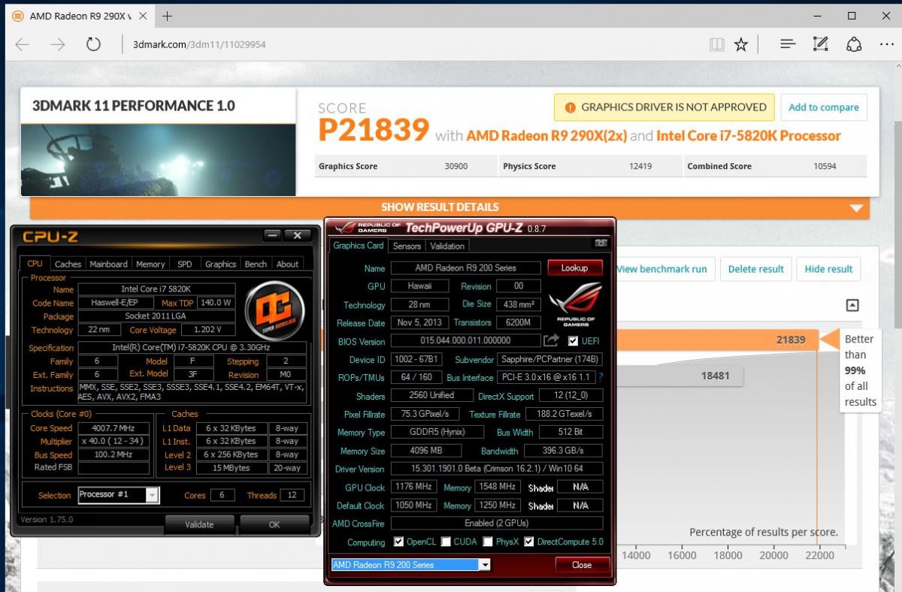The height and width of the screenshot is (592, 902).
Task: Switch to Sensors tab in GPU-Z
Action: pos(407,246)
